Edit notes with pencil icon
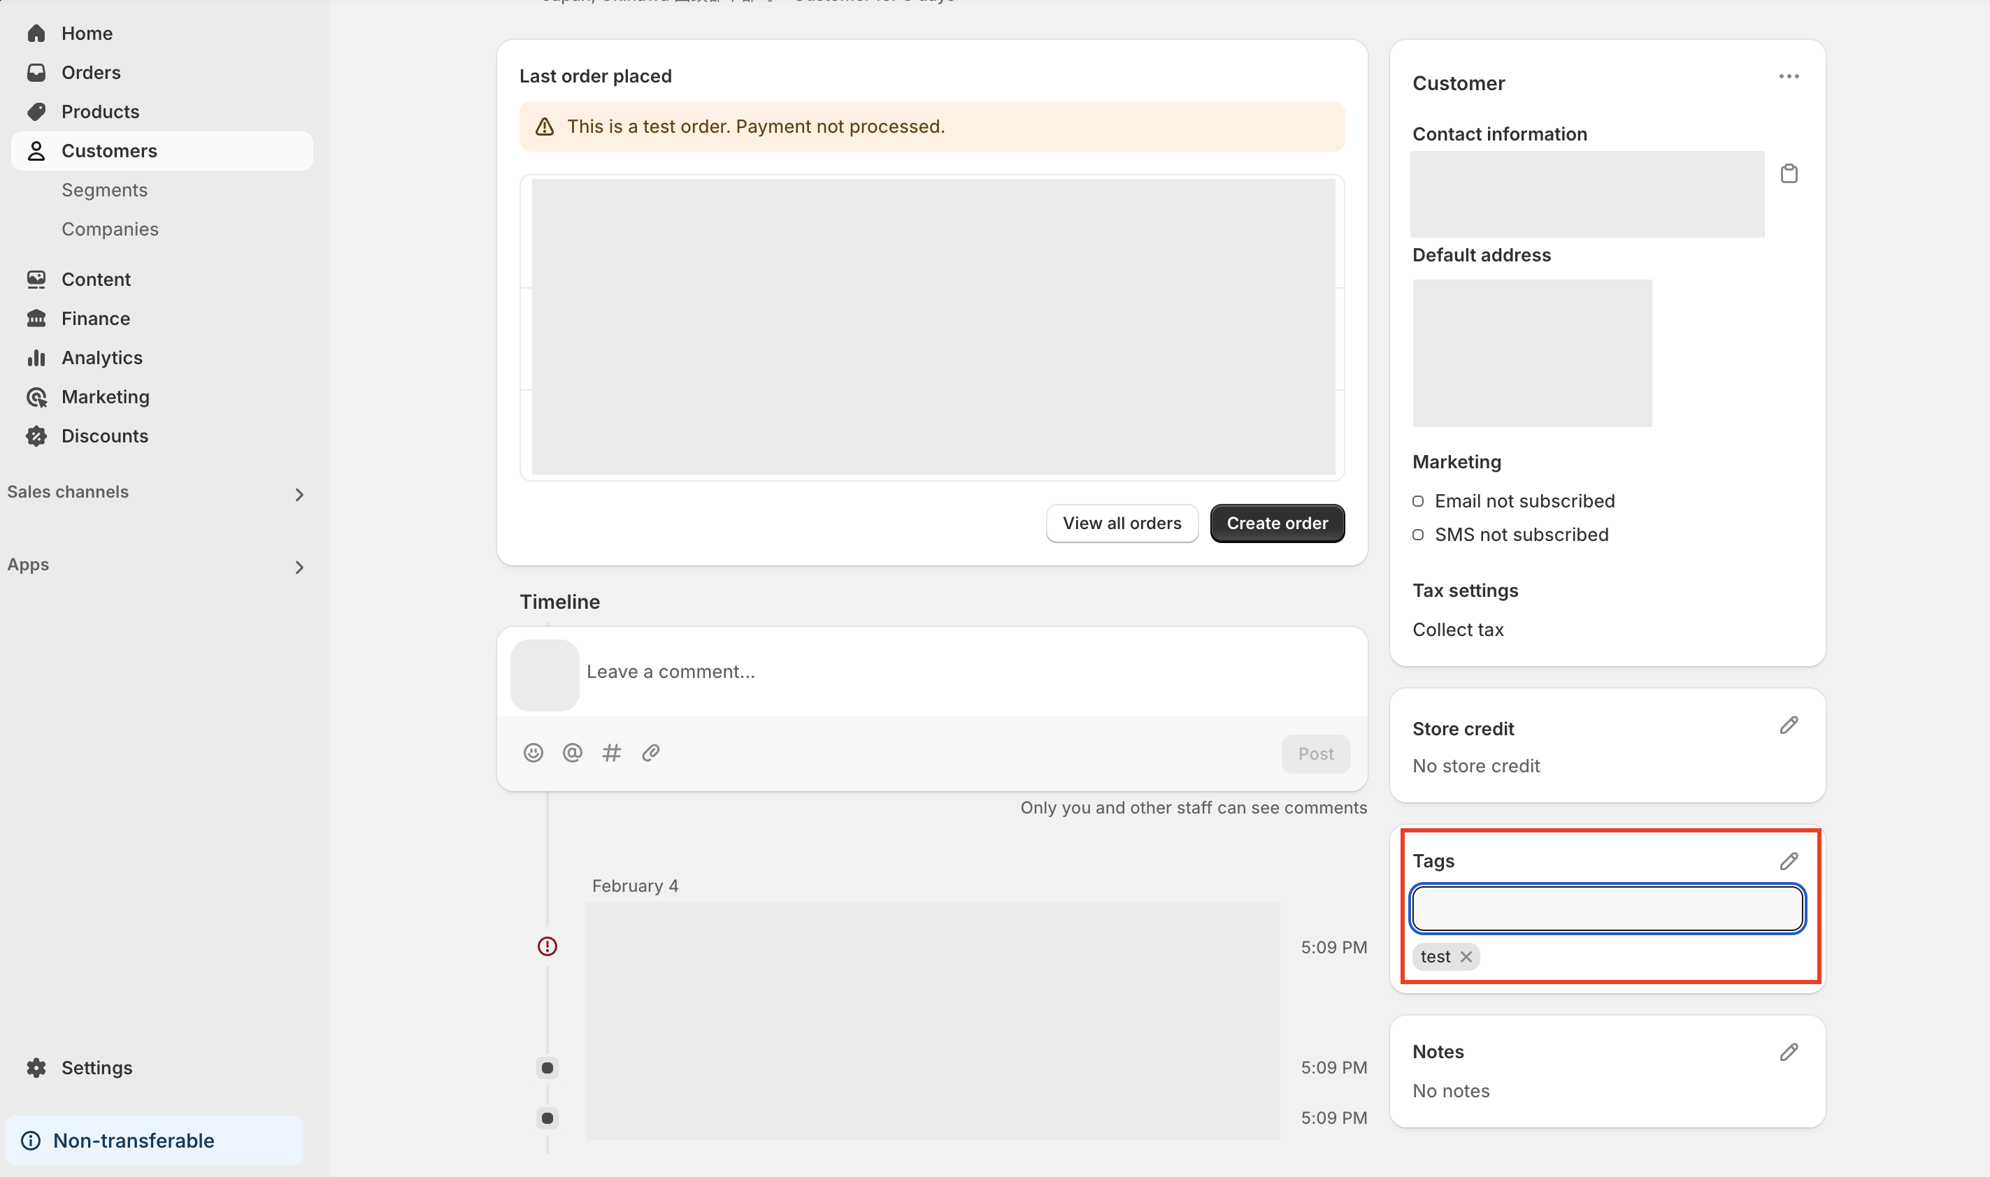 click(x=1789, y=1052)
